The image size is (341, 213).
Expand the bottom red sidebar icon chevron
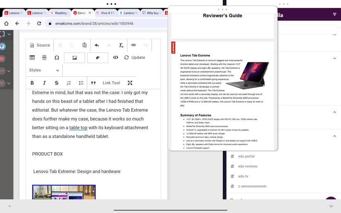pyautogui.click(x=9, y=83)
